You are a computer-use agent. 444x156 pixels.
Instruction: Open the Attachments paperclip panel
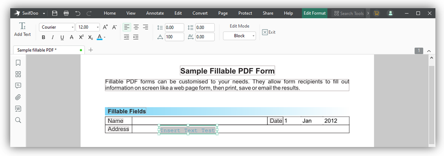point(18,97)
